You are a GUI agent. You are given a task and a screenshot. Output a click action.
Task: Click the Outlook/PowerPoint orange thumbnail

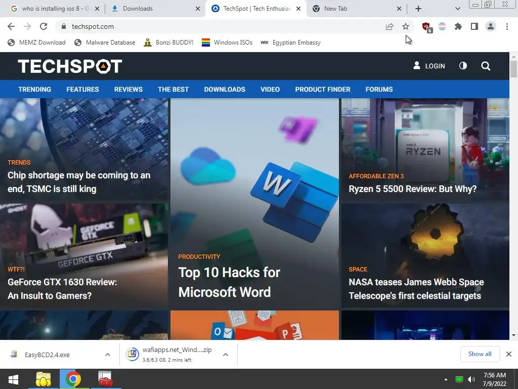pyautogui.click(x=255, y=325)
